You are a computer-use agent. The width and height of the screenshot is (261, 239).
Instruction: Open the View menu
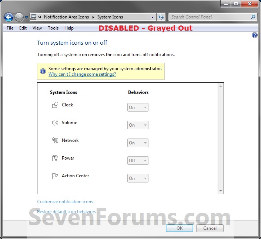[37, 28]
